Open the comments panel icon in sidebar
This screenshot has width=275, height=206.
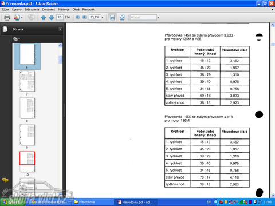(5, 180)
